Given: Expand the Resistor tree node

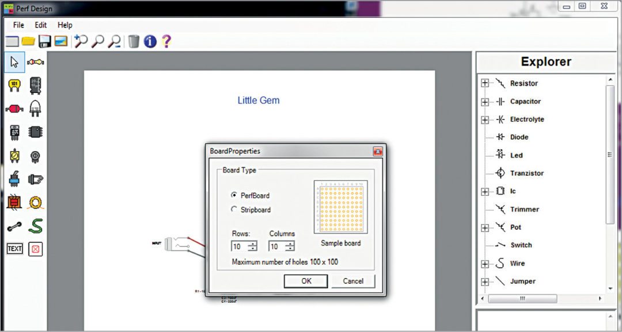Looking at the screenshot, I should click(x=484, y=83).
